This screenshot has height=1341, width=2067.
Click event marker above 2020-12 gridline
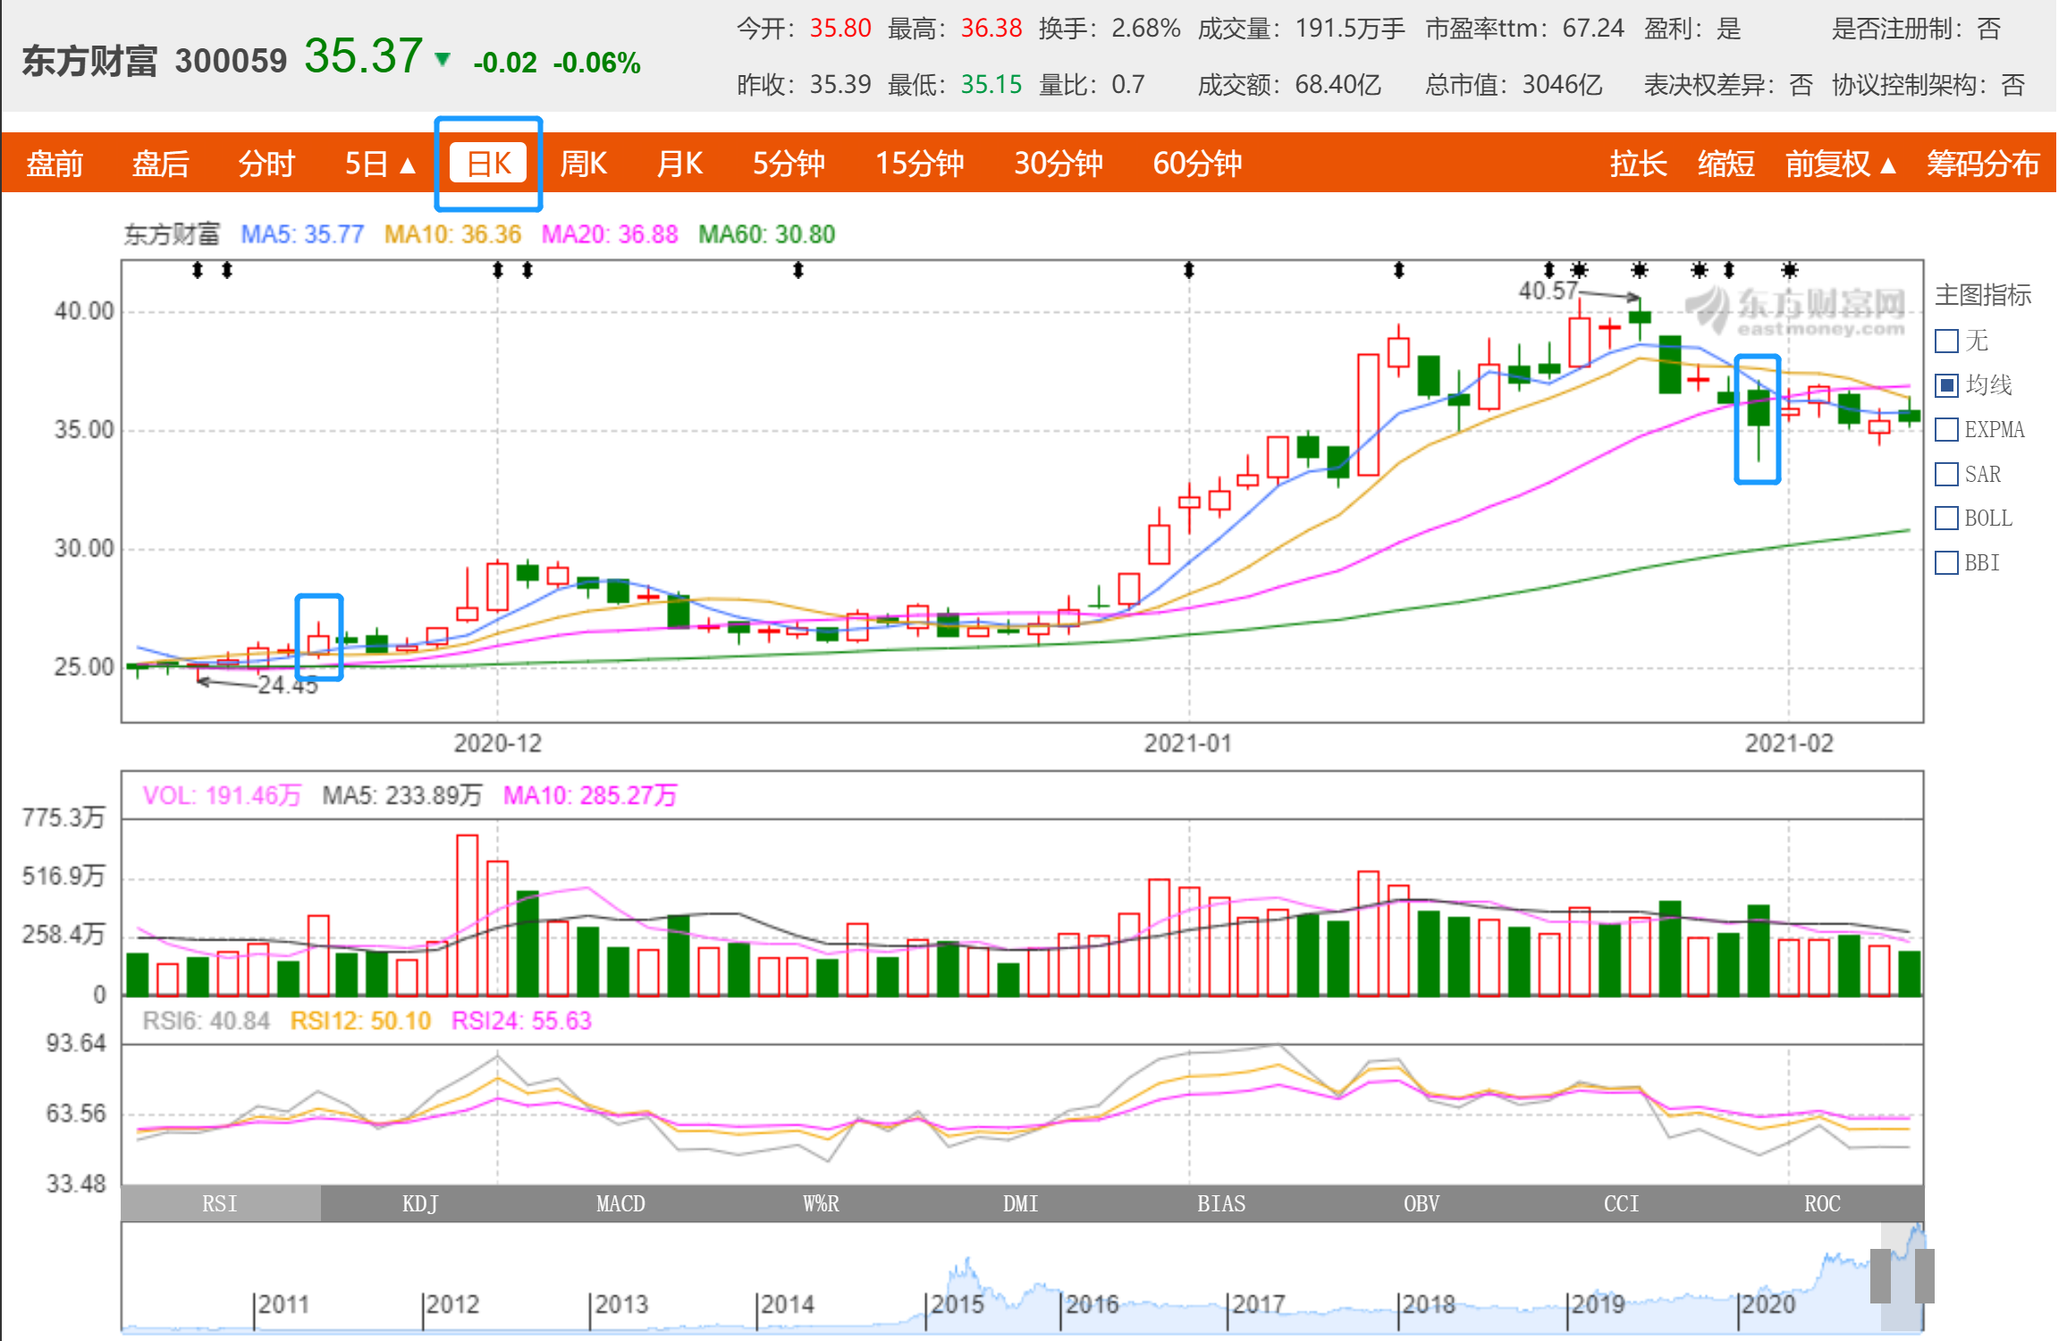point(498,270)
